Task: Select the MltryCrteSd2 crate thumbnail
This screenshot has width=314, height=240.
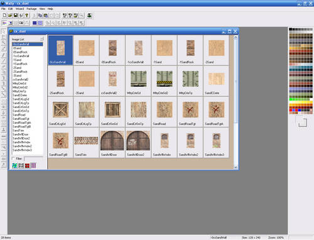Action: pyautogui.click(x=165, y=81)
